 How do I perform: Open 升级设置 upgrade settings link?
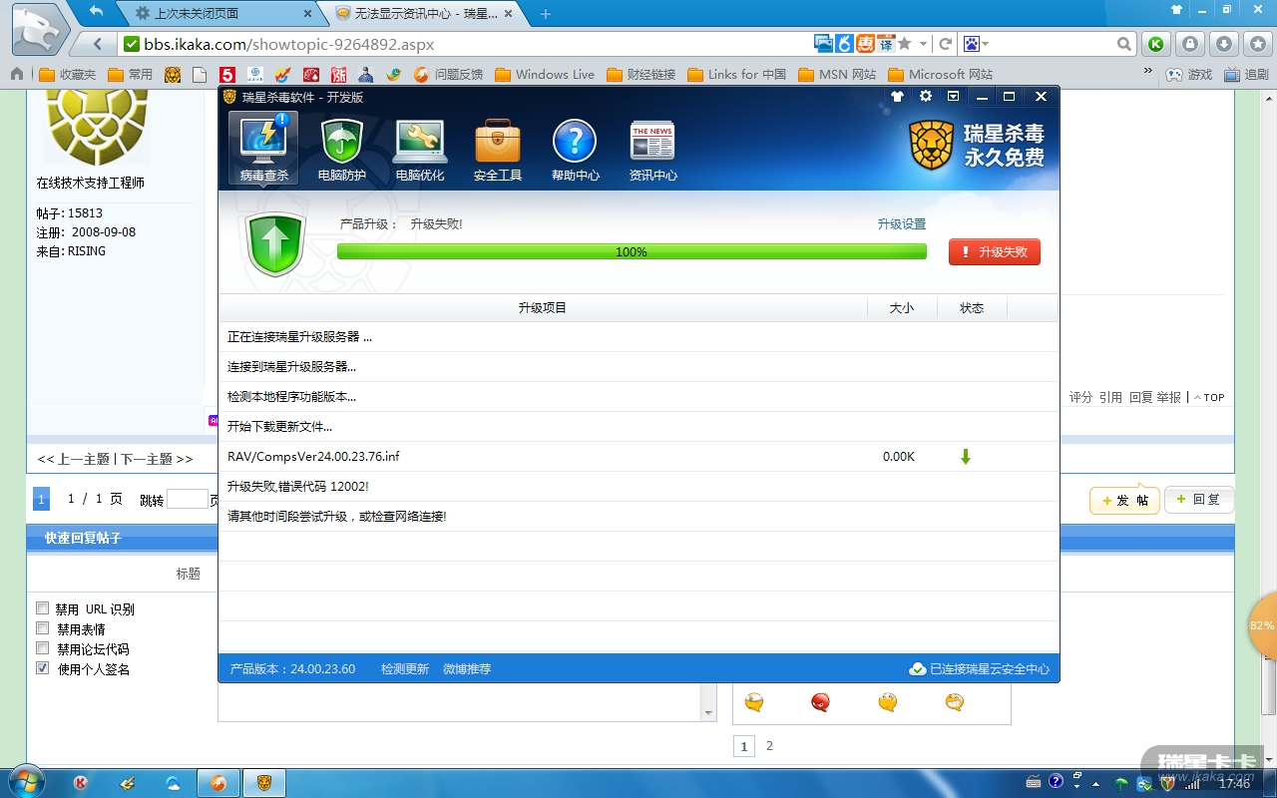(902, 224)
